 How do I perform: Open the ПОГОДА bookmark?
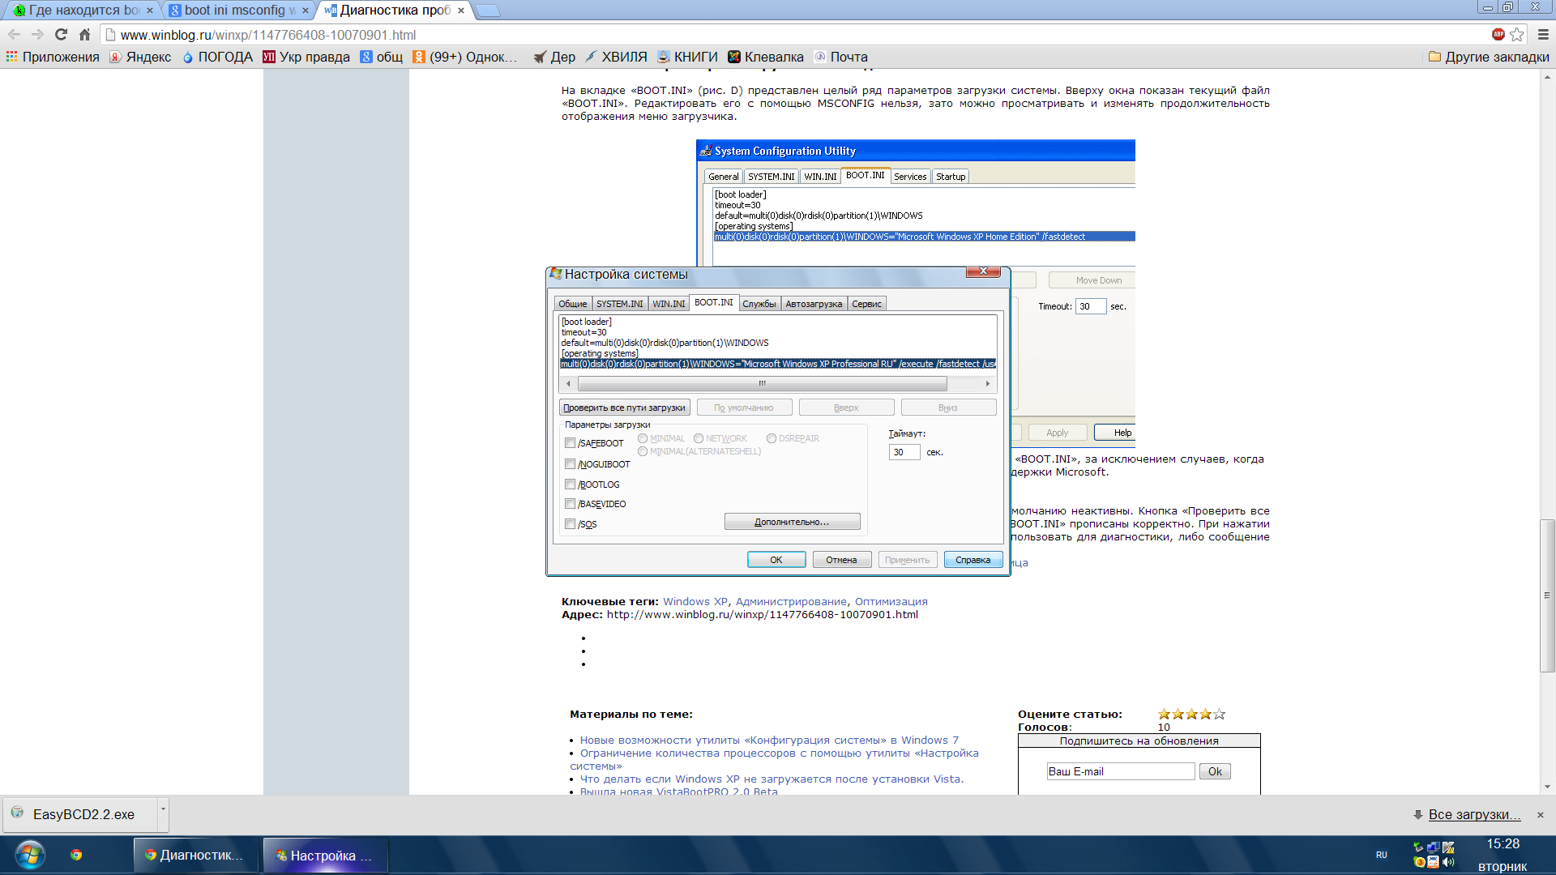(x=217, y=57)
